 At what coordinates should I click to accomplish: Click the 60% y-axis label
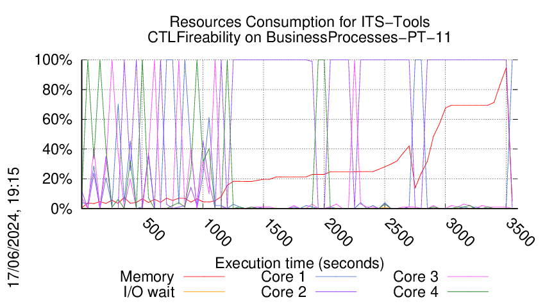[57, 120]
